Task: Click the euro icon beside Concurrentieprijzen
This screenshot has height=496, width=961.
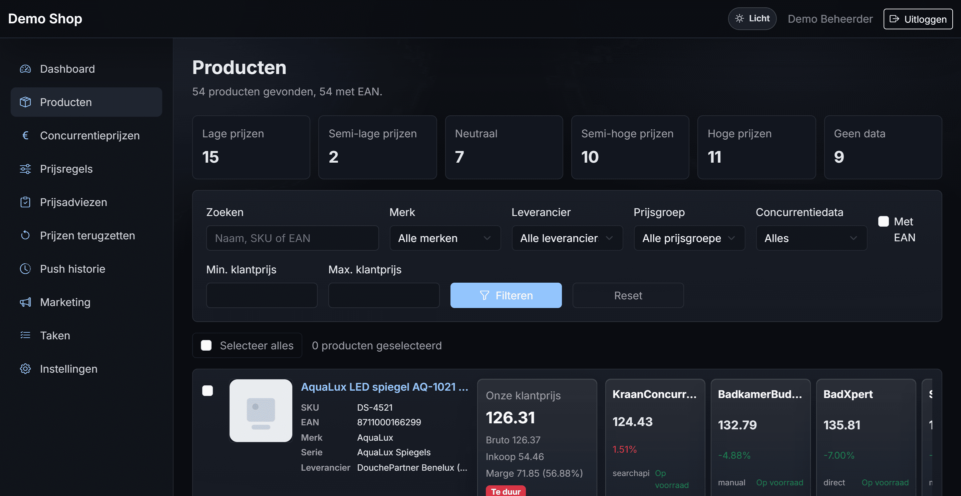Action: [x=25, y=136]
